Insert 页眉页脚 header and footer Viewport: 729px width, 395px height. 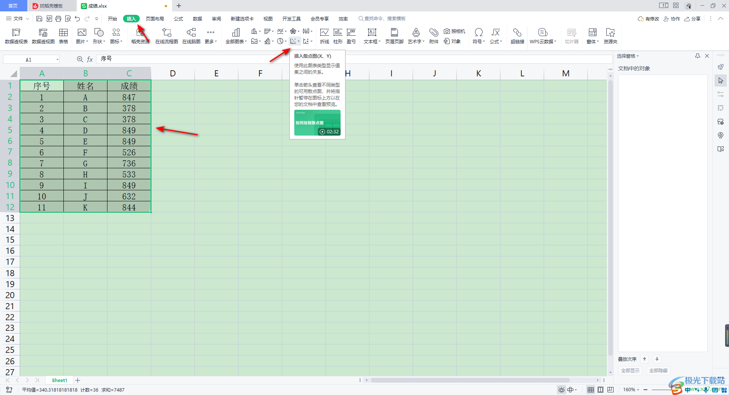tap(394, 36)
